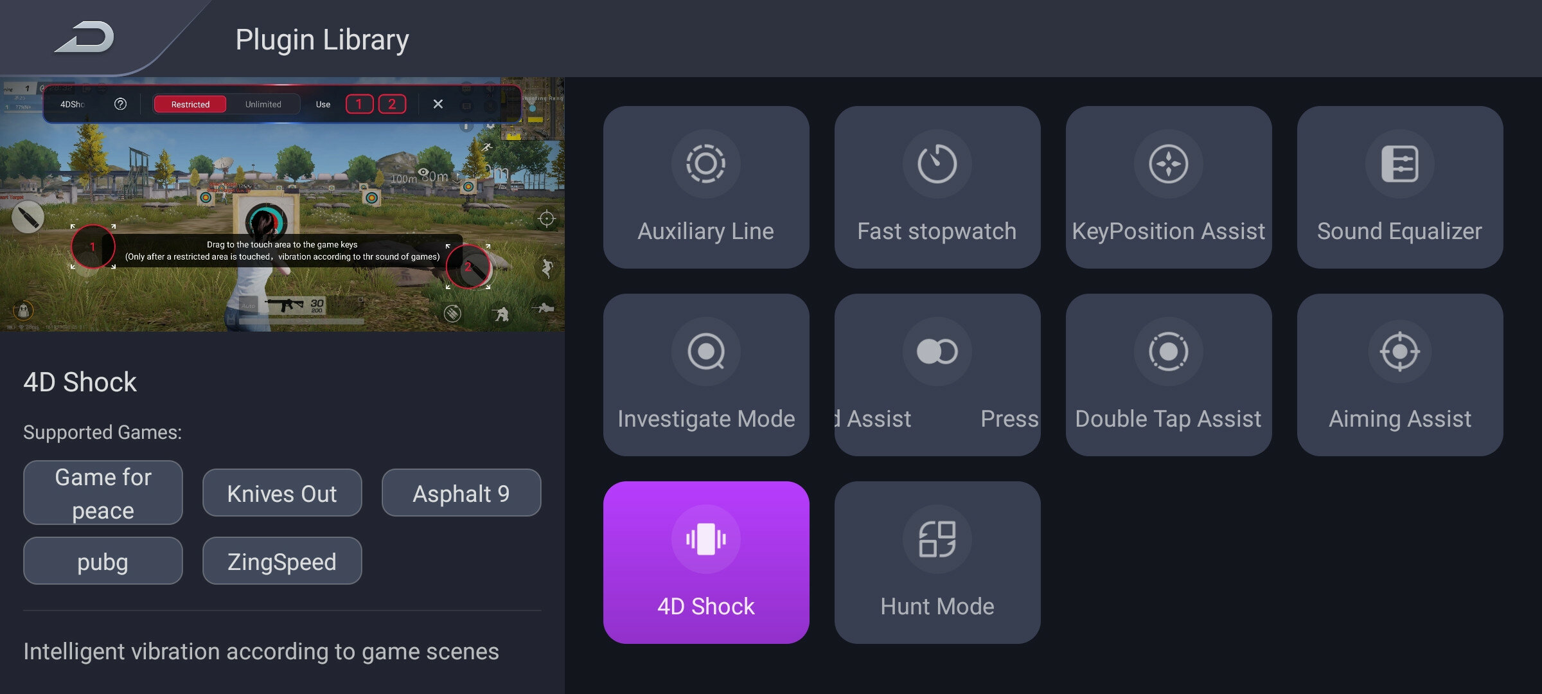Click the Press Assist overlapping circles icon
This screenshot has height=694, width=1542.
937,351
